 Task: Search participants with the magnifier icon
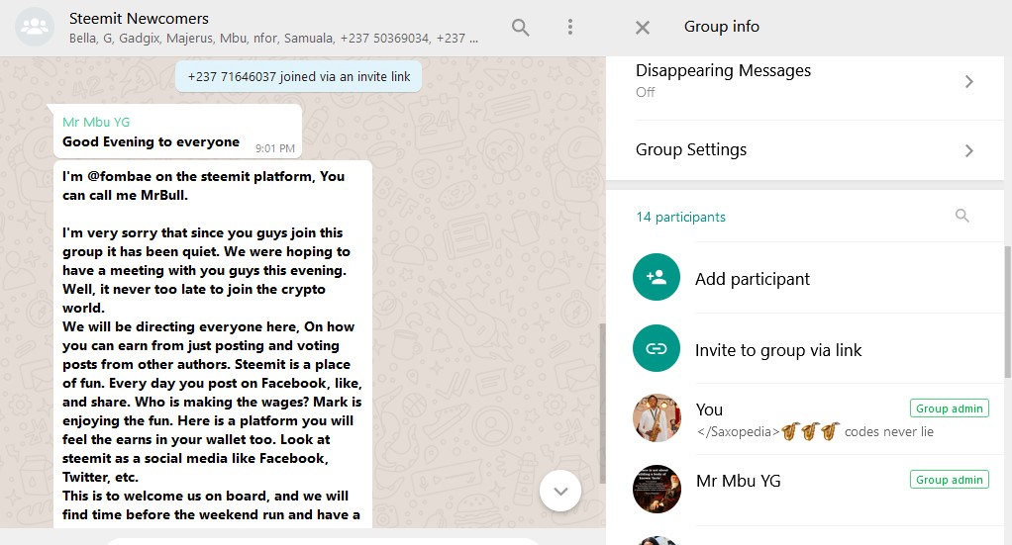coord(961,216)
